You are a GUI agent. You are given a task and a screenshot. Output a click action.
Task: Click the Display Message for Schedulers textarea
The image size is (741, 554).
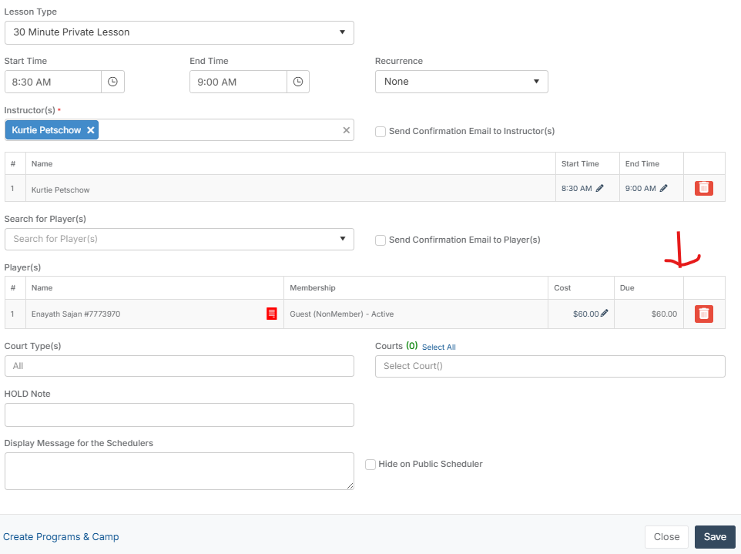[x=179, y=472]
